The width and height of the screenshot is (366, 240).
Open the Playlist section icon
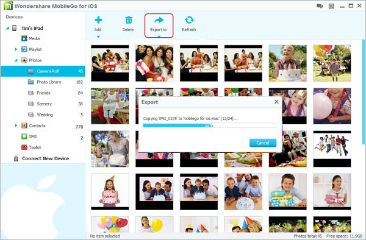pyautogui.click(x=24, y=49)
